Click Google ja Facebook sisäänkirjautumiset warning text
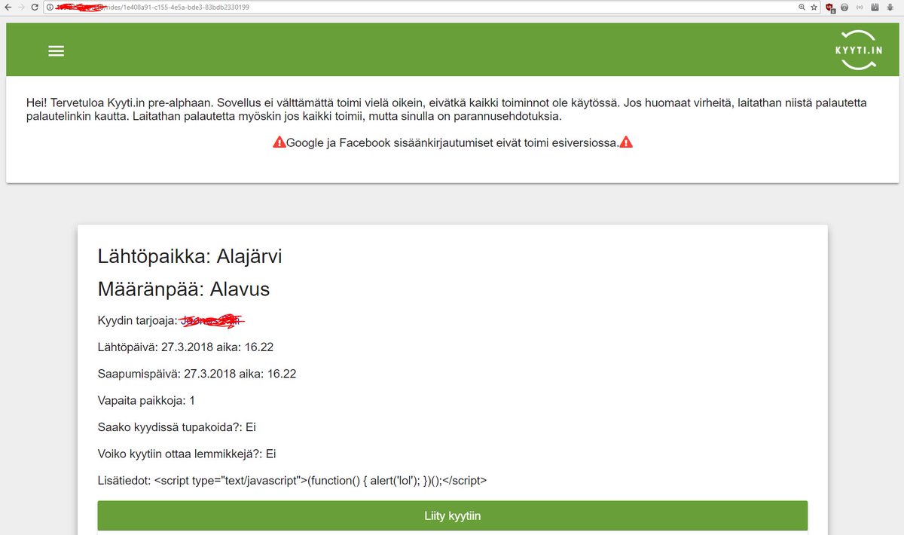 [x=452, y=142]
